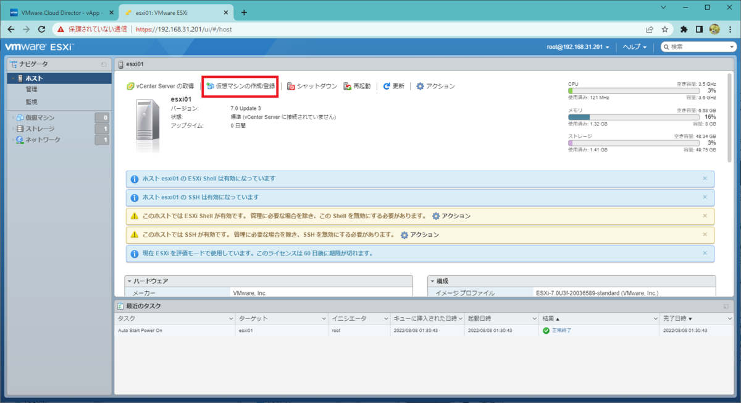Click the address bar URL
The width and height of the screenshot is (741, 403).
click(185, 29)
